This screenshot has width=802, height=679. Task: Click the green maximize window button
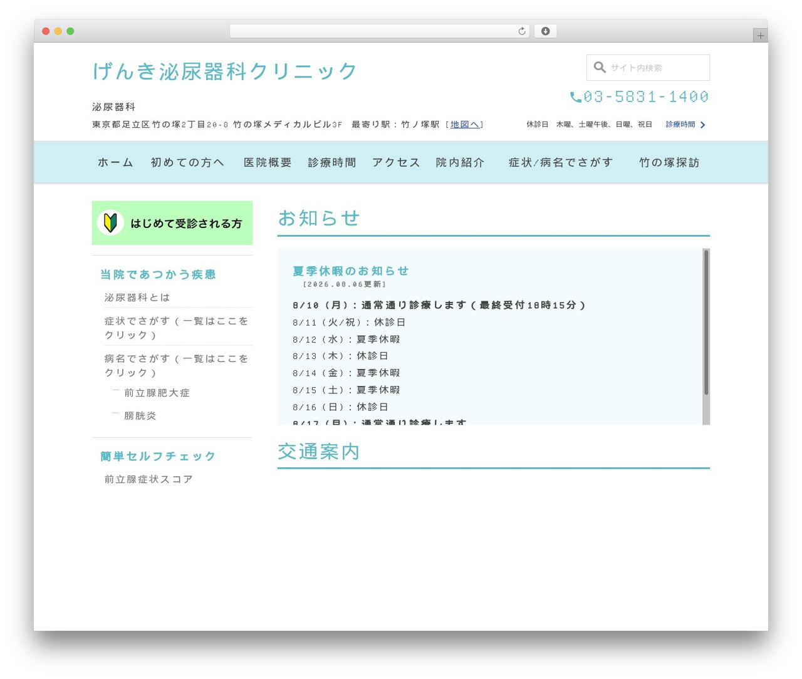click(x=70, y=31)
